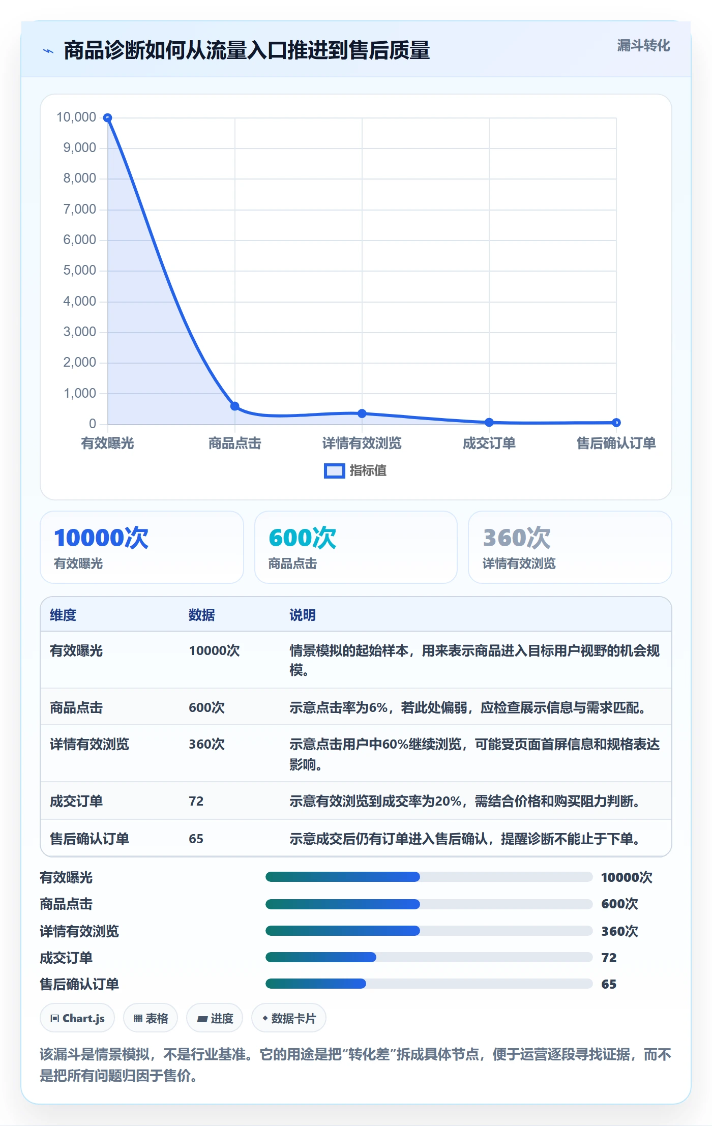Viewport: 712px width, 1126px height.
Task: Click the 成交订单 progress bar
Action: click(x=429, y=957)
